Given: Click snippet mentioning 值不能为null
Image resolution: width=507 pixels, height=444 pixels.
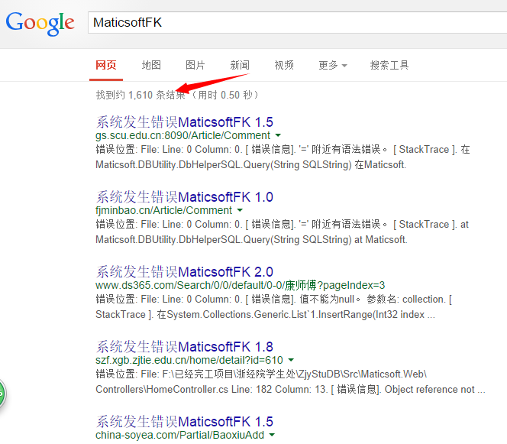Looking at the screenshot, I should pos(273,306).
